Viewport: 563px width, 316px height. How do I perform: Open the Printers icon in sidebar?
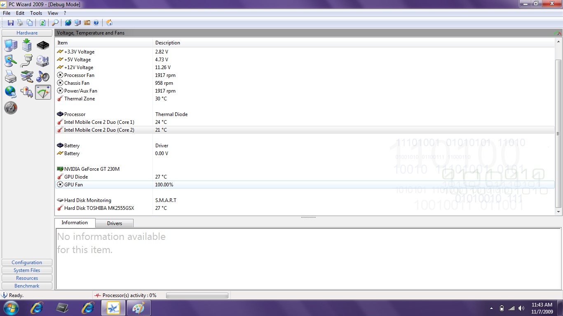point(11,77)
